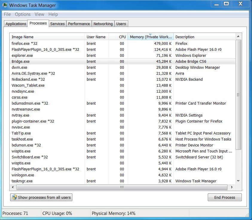This screenshot has height=220, width=252.
Task: Open the Help menu
Action: click(x=53, y=14)
